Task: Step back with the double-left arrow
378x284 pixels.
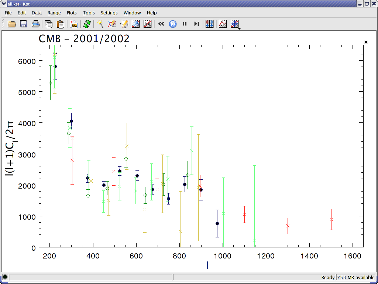Action: click(161, 24)
